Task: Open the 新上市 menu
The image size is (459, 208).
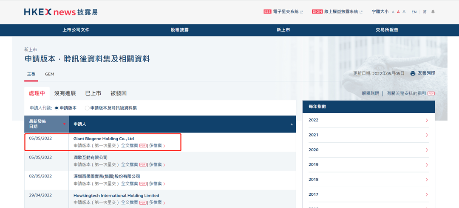Action: (x=283, y=30)
